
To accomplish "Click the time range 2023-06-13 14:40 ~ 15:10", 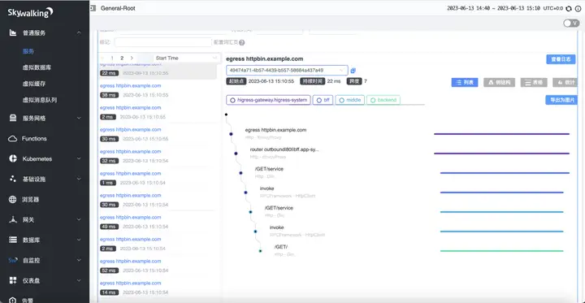I will click(493, 8).
